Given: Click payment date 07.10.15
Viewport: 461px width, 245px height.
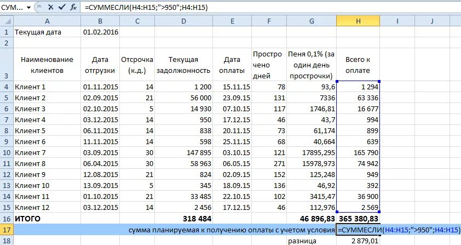Looking at the screenshot, I should [x=232, y=109].
